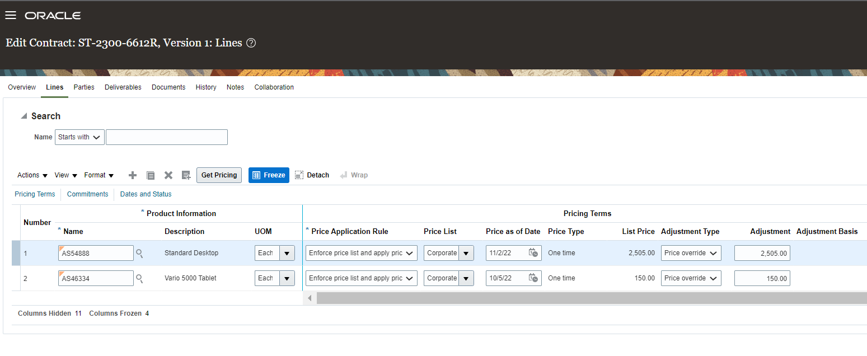
Task: Open the Commitments sub-tab
Action: click(87, 194)
